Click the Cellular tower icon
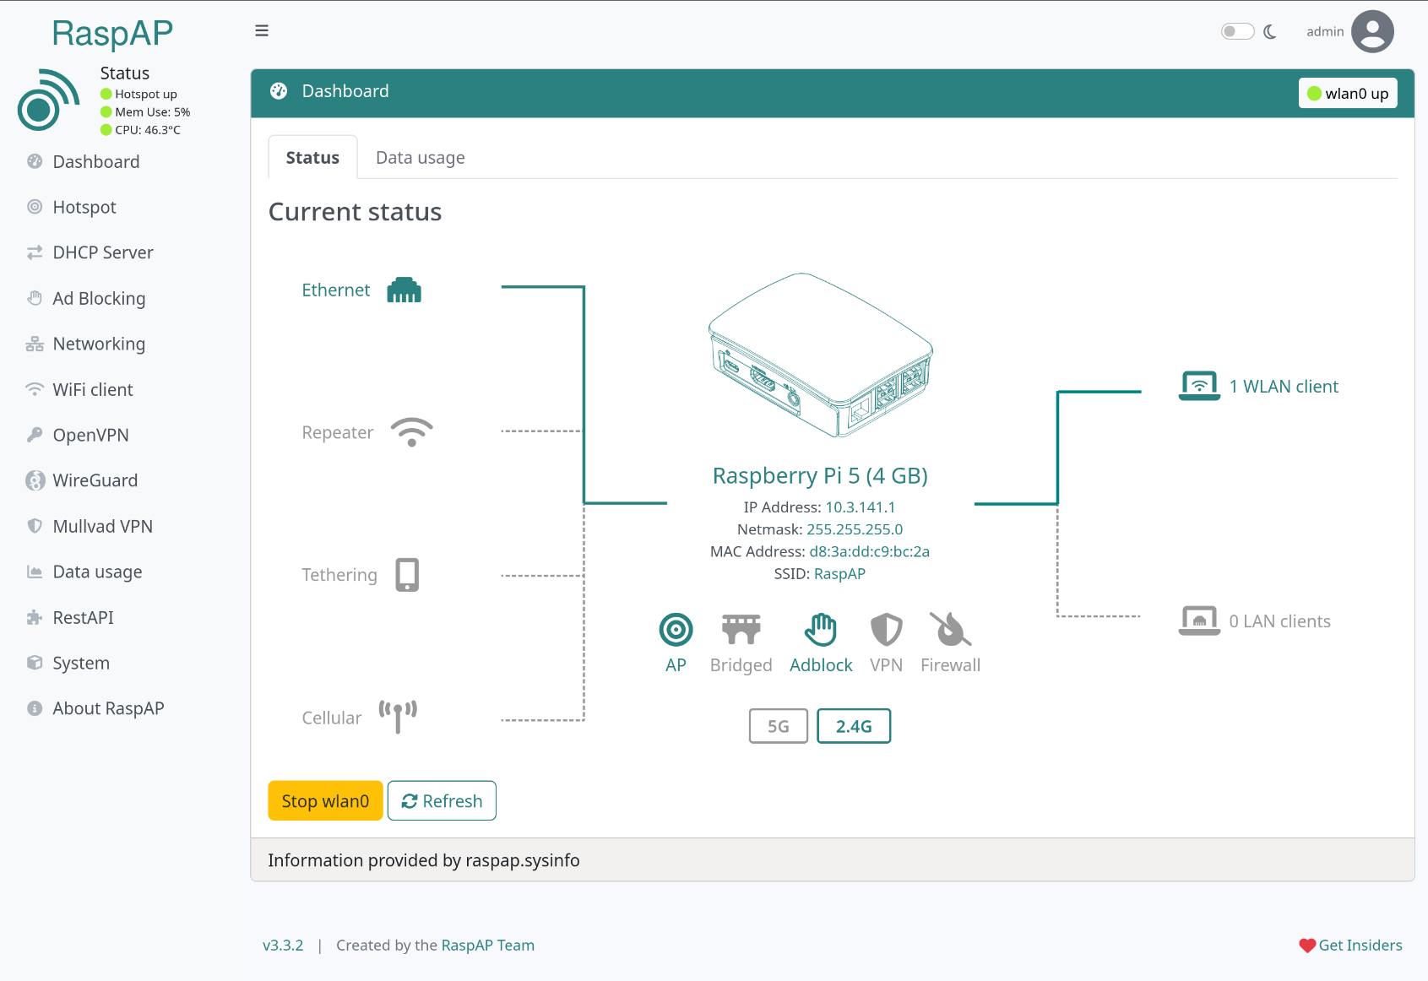The width and height of the screenshot is (1428, 981). click(398, 717)
